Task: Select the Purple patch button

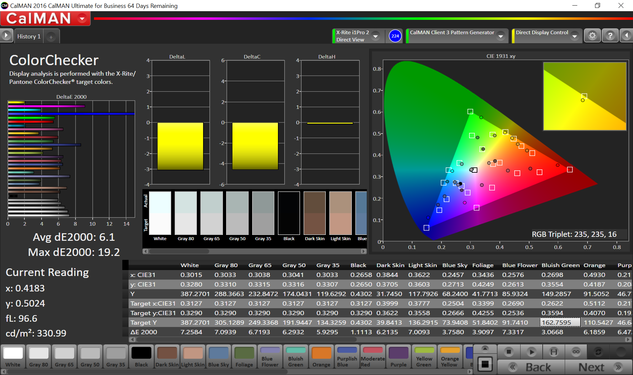Action: [399, 357]
